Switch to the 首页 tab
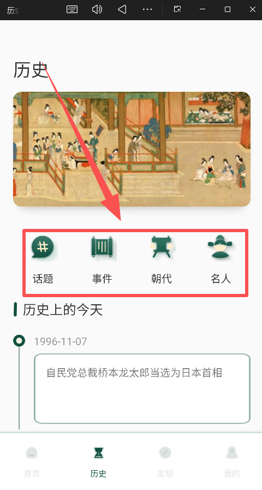262x490 pixels. tap(32, 461)
